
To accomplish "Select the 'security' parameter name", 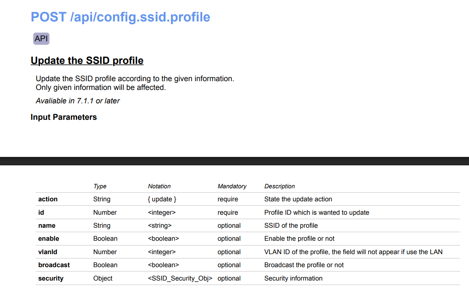I will (51, 278).
